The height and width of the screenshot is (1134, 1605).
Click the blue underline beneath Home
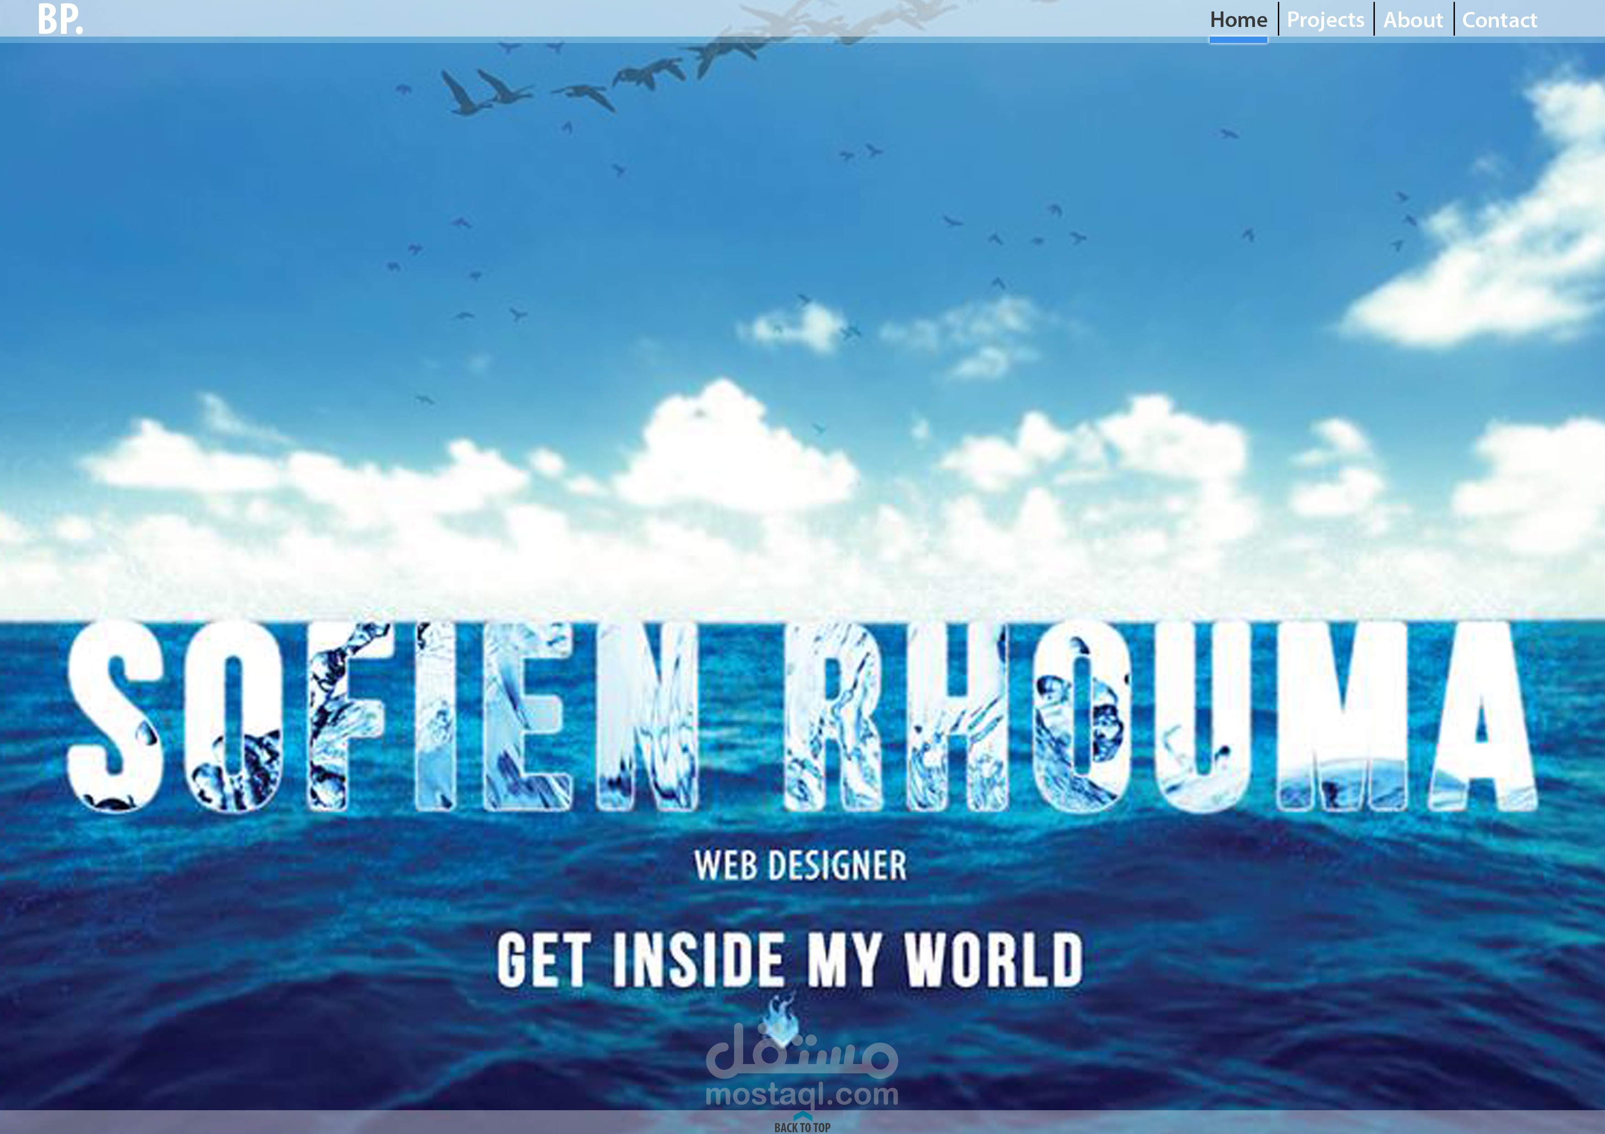(x=1238, y=40)
